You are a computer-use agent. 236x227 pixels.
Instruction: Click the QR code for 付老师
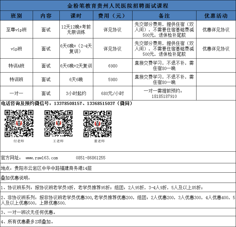[x=19, y=123]
